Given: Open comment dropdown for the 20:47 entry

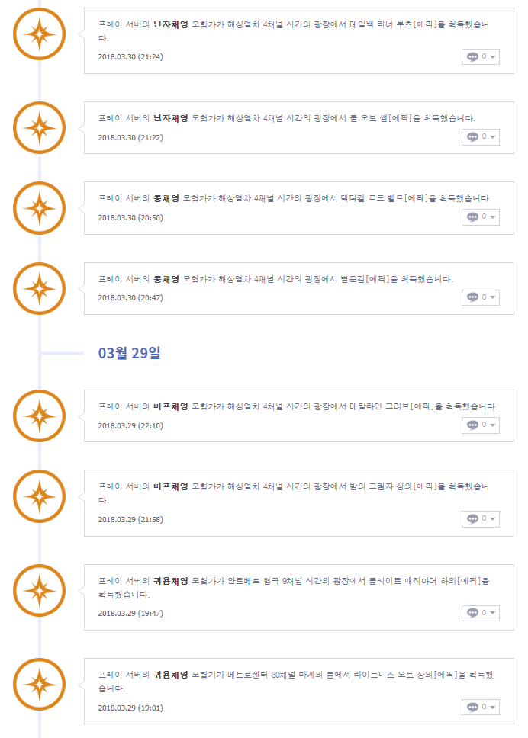Looking at the screenshot, I should [x=481, y=297].
